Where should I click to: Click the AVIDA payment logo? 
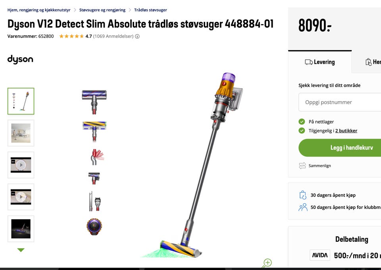click(x=320, y=255)
